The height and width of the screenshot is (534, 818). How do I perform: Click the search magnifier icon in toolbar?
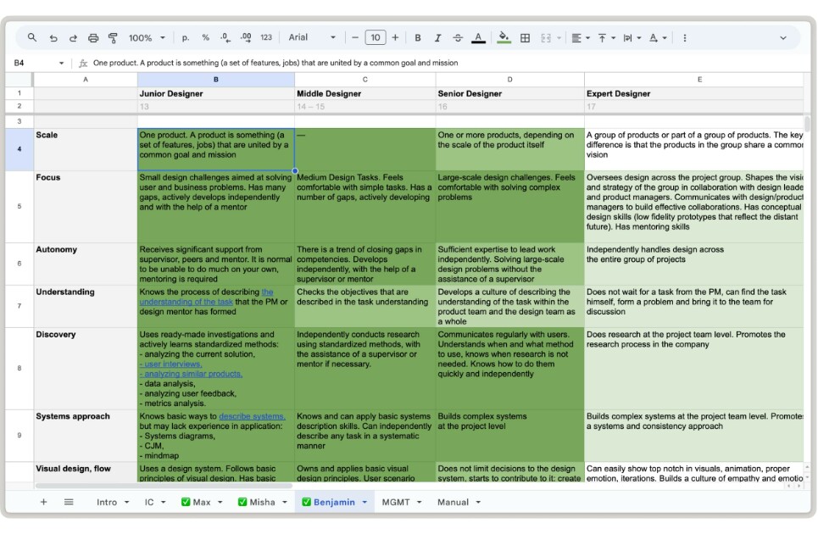coord(32,37)
